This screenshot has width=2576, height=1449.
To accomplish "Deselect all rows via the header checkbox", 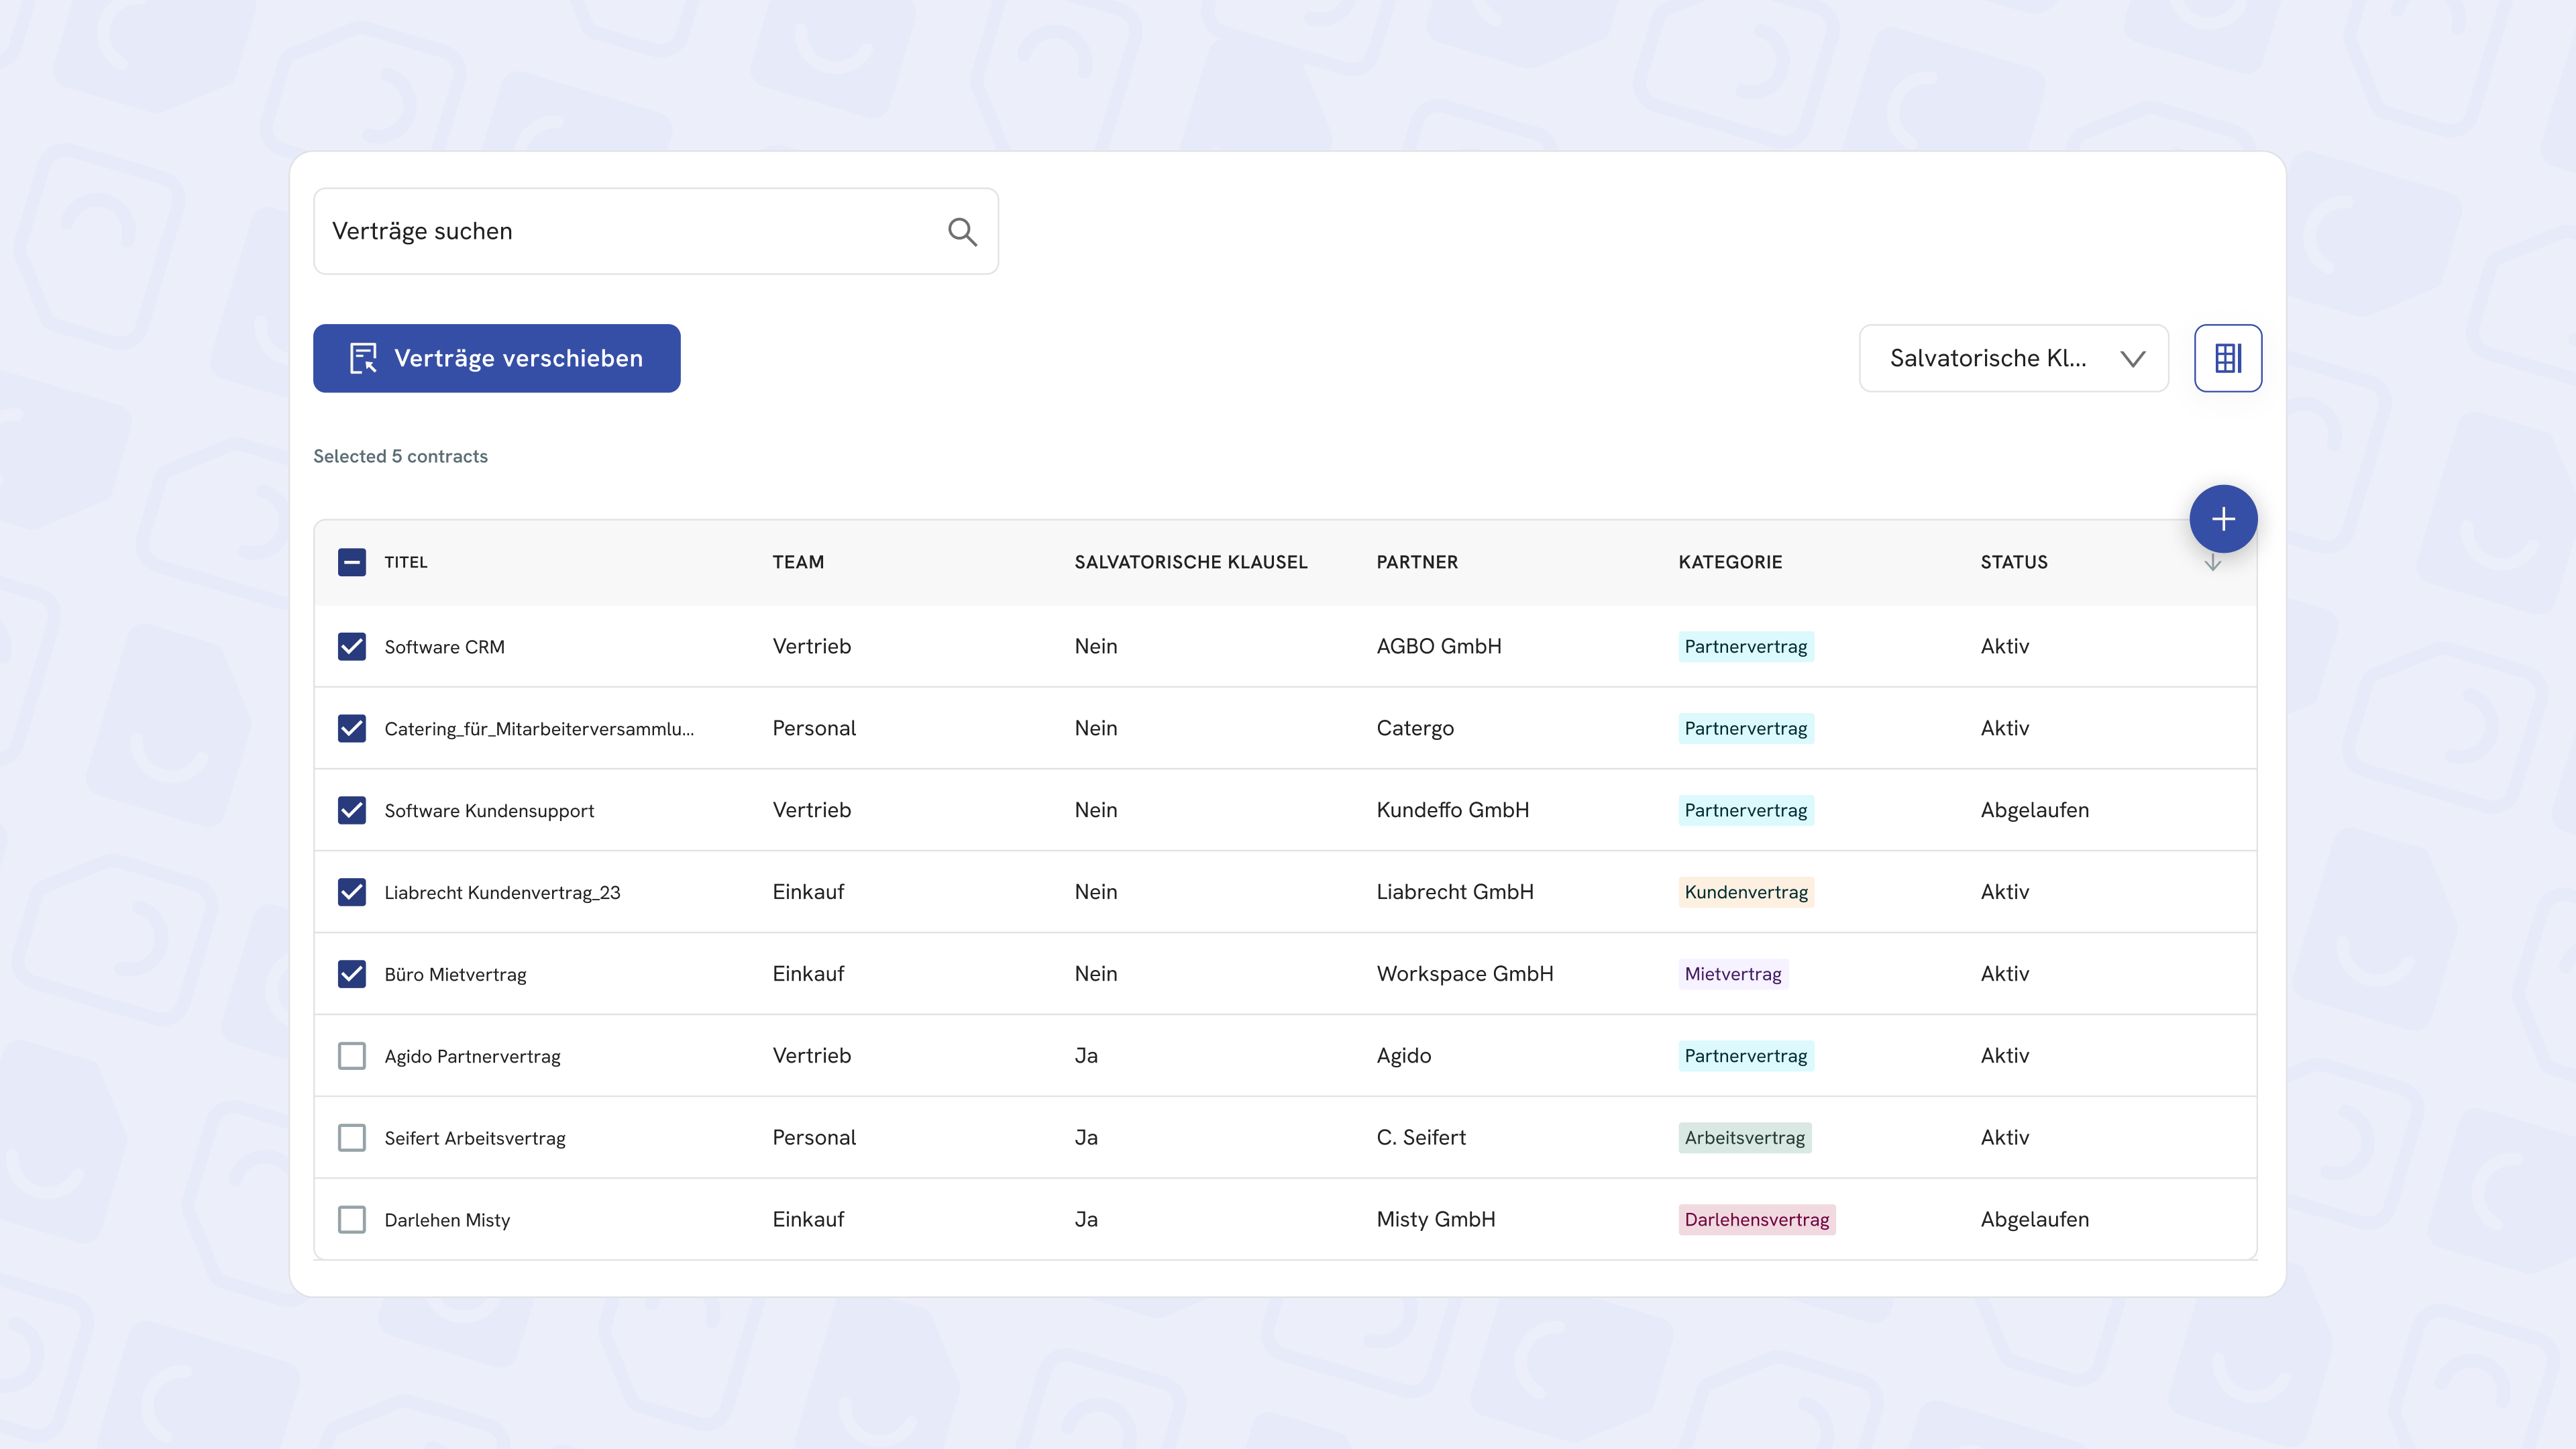I will pos(352,562).
